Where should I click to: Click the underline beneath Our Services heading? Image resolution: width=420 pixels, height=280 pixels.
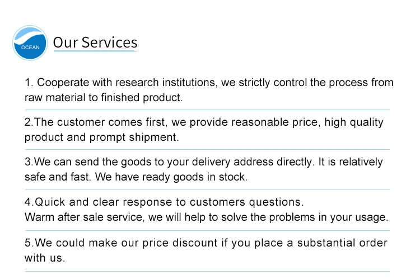95,52
